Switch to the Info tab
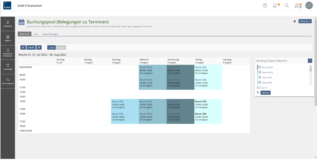 click(x=36, y=34)
